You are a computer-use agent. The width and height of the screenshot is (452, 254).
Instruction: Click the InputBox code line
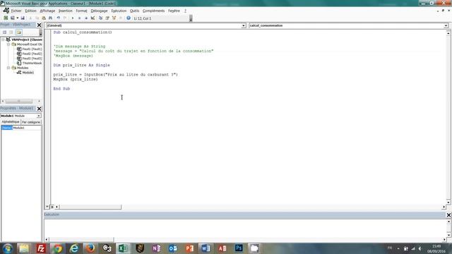[116, 75]
